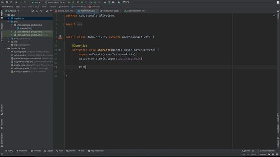The width and height of the screenshot is (280, 157).
Task: Open the app run configuration dropdown
Action: point(36,3)
